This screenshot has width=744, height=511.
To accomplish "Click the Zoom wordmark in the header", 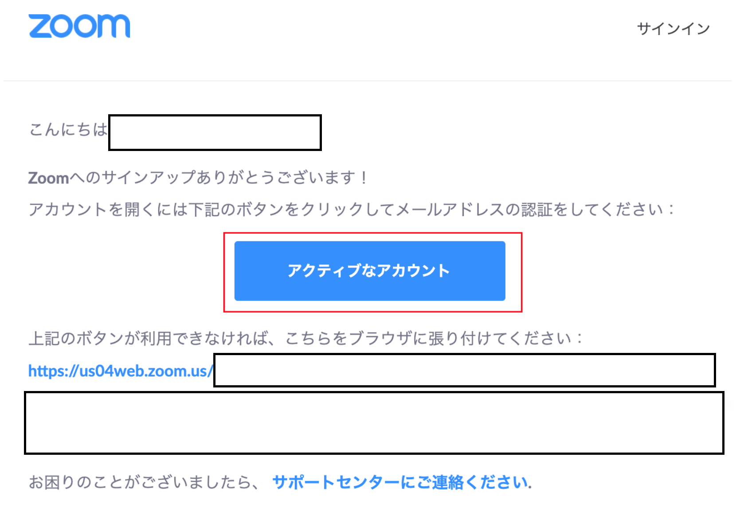I will [80, 26].
